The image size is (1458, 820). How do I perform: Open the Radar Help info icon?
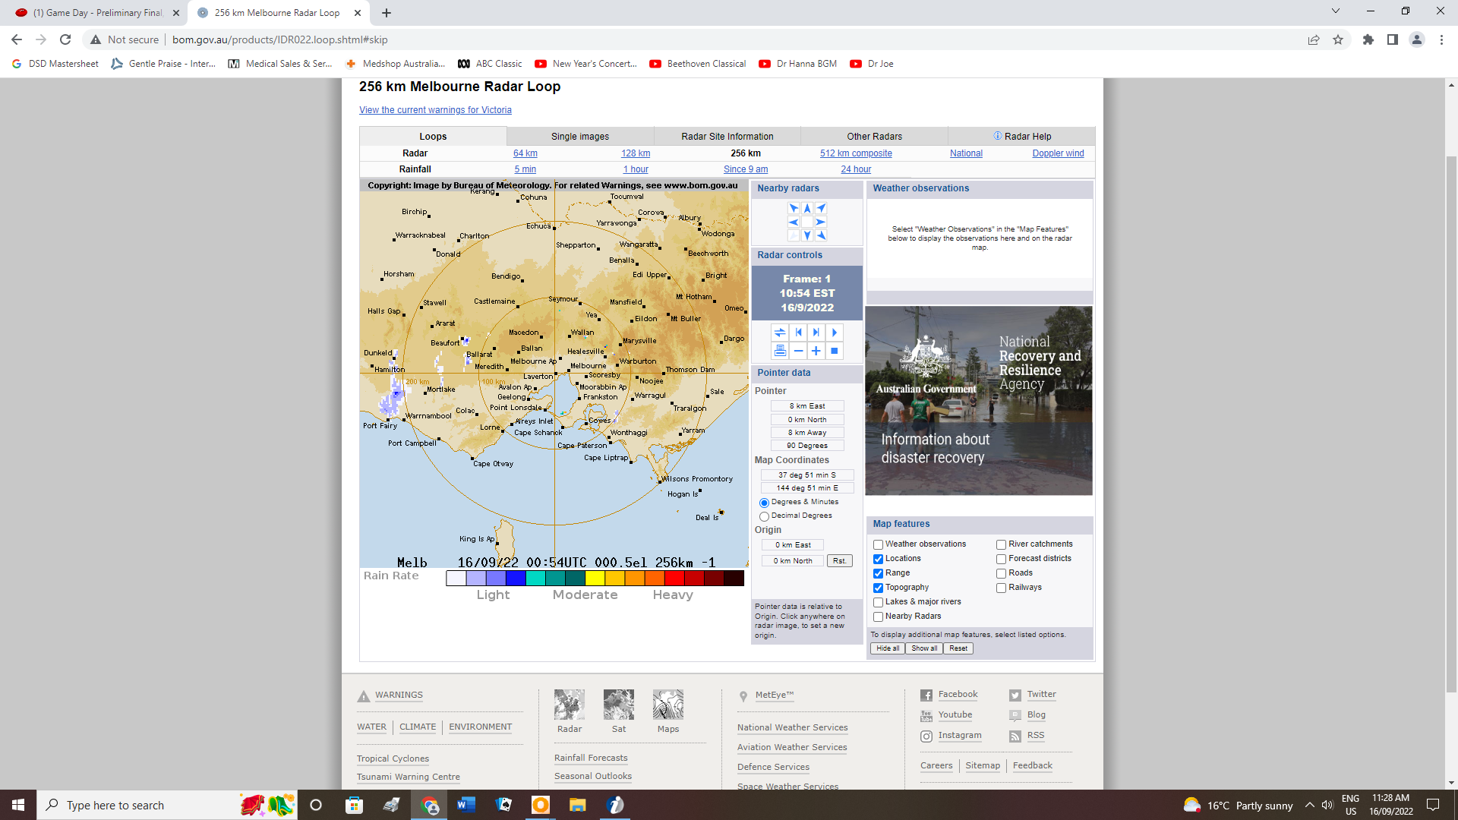(x=997, y=136)
